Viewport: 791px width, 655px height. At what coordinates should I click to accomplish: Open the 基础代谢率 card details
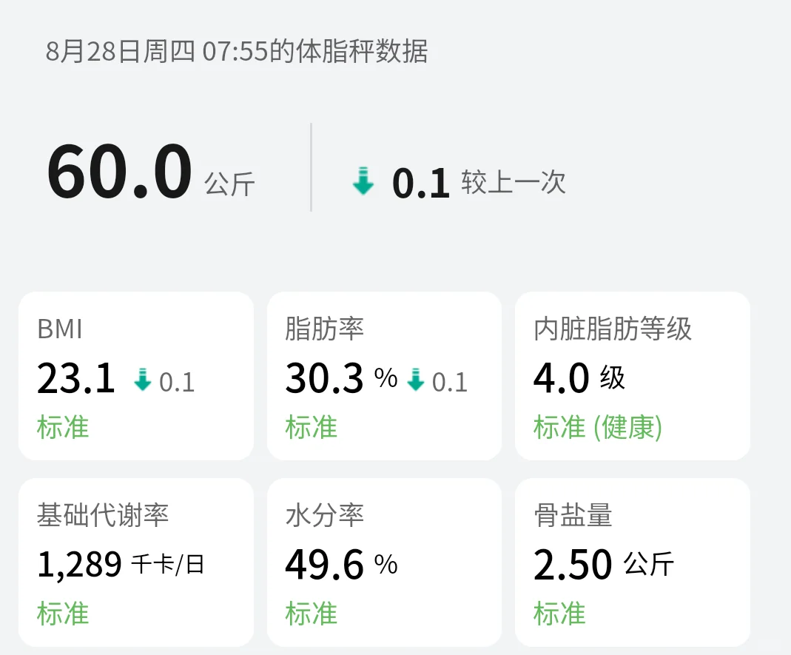138,561
